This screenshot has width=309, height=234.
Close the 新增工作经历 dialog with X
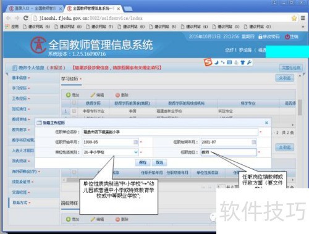pyautogui.click(x=266, y=123)
